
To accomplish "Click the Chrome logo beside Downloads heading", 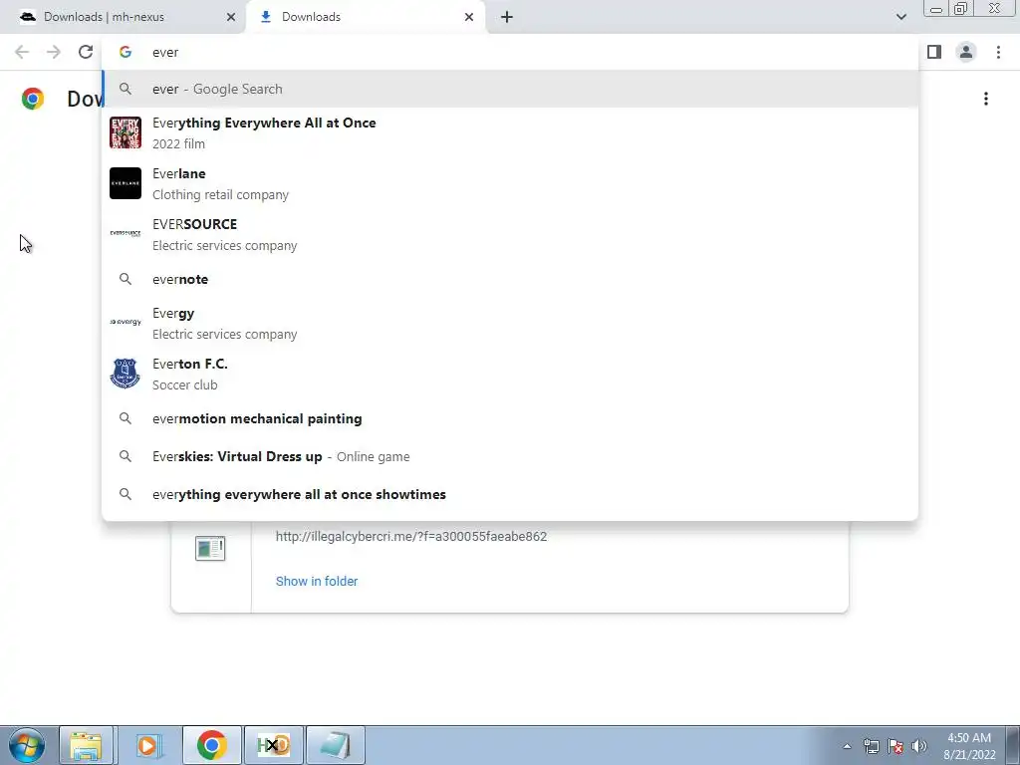I will coord(33,99).
